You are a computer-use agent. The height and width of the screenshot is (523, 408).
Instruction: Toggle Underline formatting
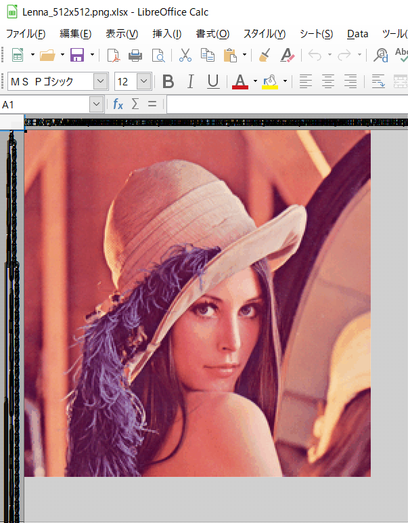pyautogui.click(x=213, y=81)
